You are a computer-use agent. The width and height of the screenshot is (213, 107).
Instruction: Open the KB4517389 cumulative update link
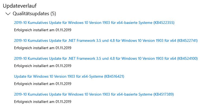point(94,94)
